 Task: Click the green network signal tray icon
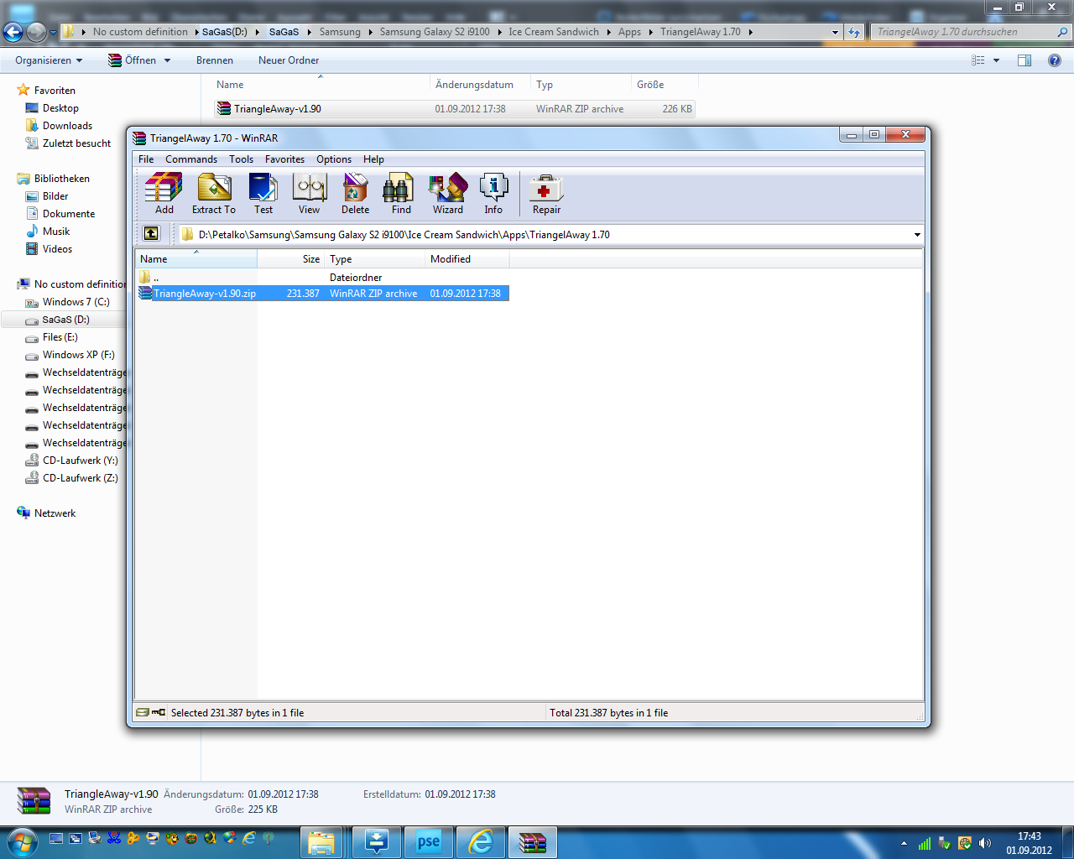pyautogui.click(x=925, y=843)
